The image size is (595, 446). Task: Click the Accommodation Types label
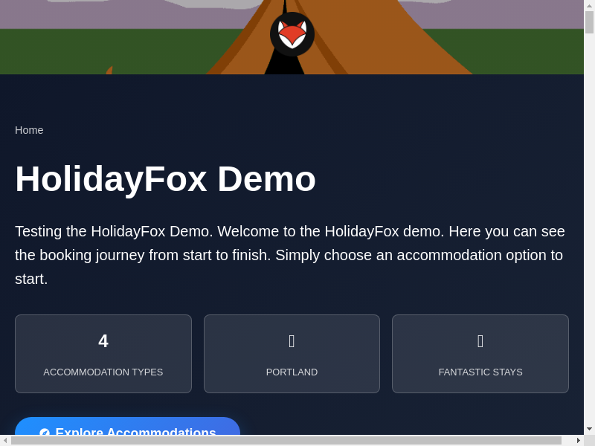(x=103, y=372)
